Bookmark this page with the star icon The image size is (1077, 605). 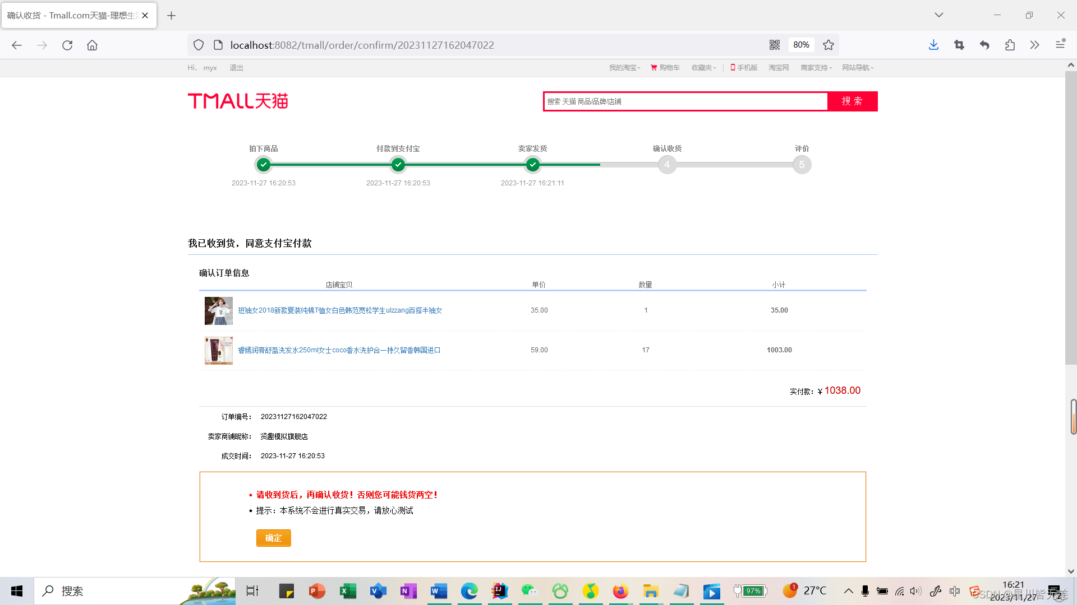829,45
